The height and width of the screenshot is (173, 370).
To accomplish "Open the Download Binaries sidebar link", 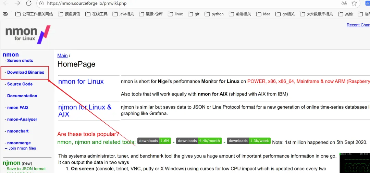I will point(26,73).
